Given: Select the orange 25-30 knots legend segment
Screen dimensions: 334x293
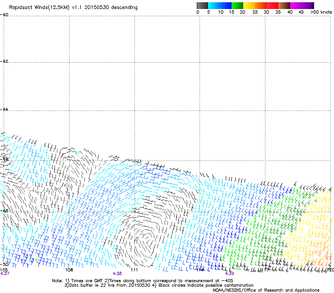Looking at the screenshot, I should tap(261, 5).
